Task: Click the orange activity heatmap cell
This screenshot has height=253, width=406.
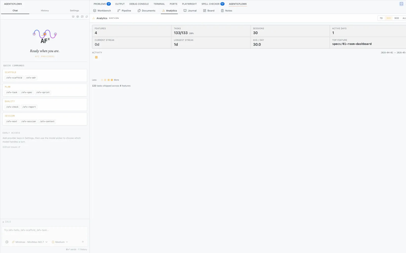Action: point(96,57)
